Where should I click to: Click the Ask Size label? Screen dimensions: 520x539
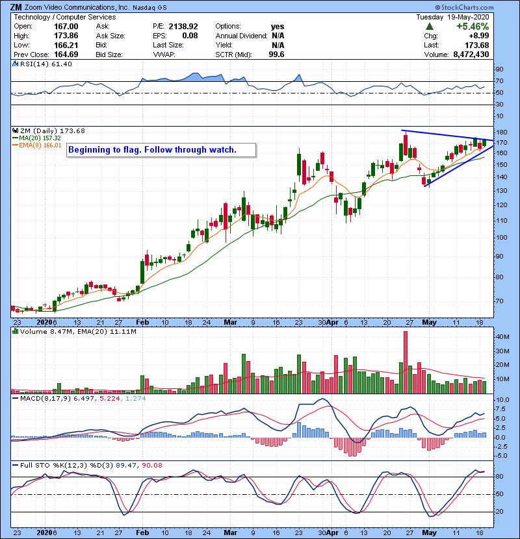[110, 36]
